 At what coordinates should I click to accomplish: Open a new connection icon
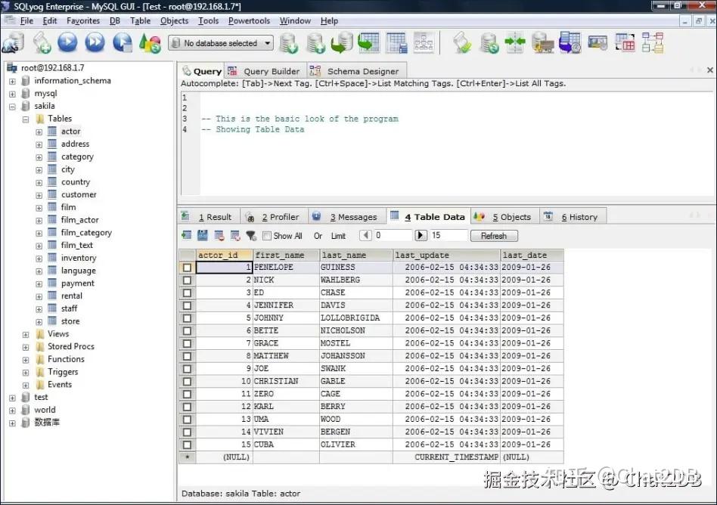(42, 43)
